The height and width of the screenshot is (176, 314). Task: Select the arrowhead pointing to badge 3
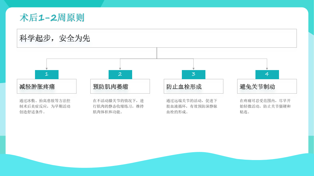pos(194,68)
